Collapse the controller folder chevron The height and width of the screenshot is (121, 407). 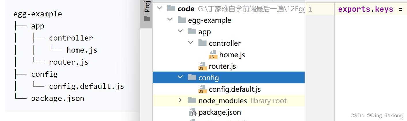(x=191, y=43)
